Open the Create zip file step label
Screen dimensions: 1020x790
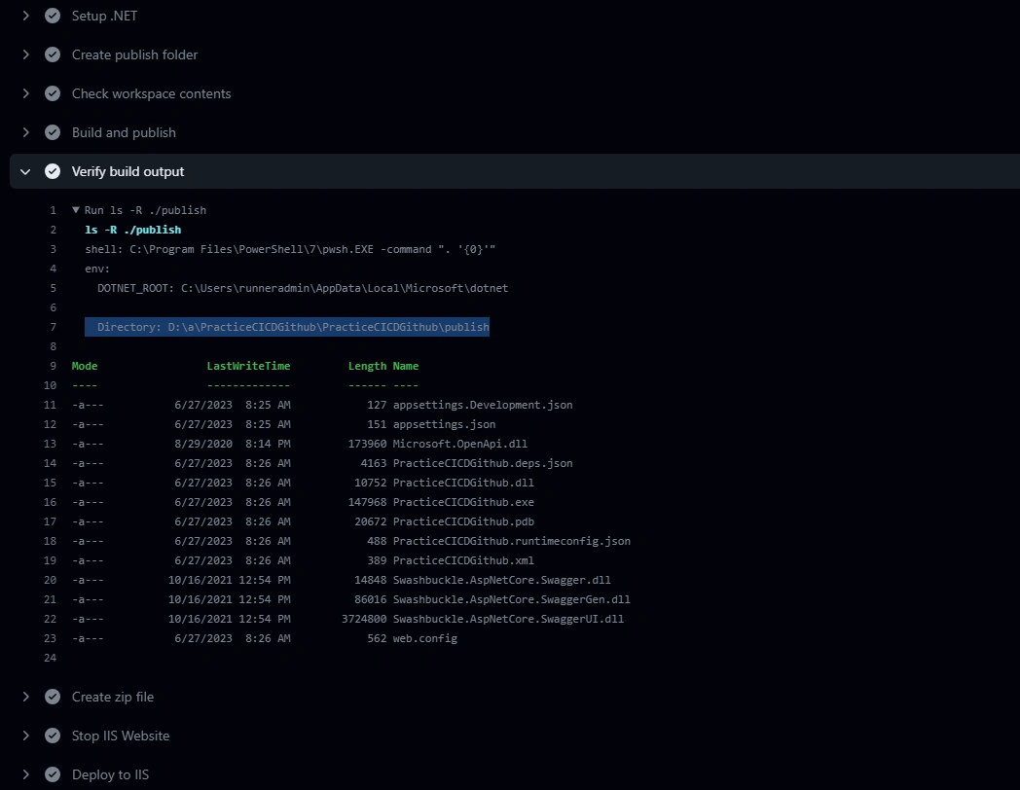(113, 697)
